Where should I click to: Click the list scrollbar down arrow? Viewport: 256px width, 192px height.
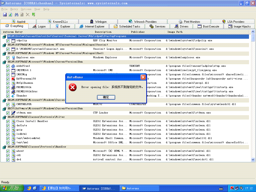coord(253,160)
